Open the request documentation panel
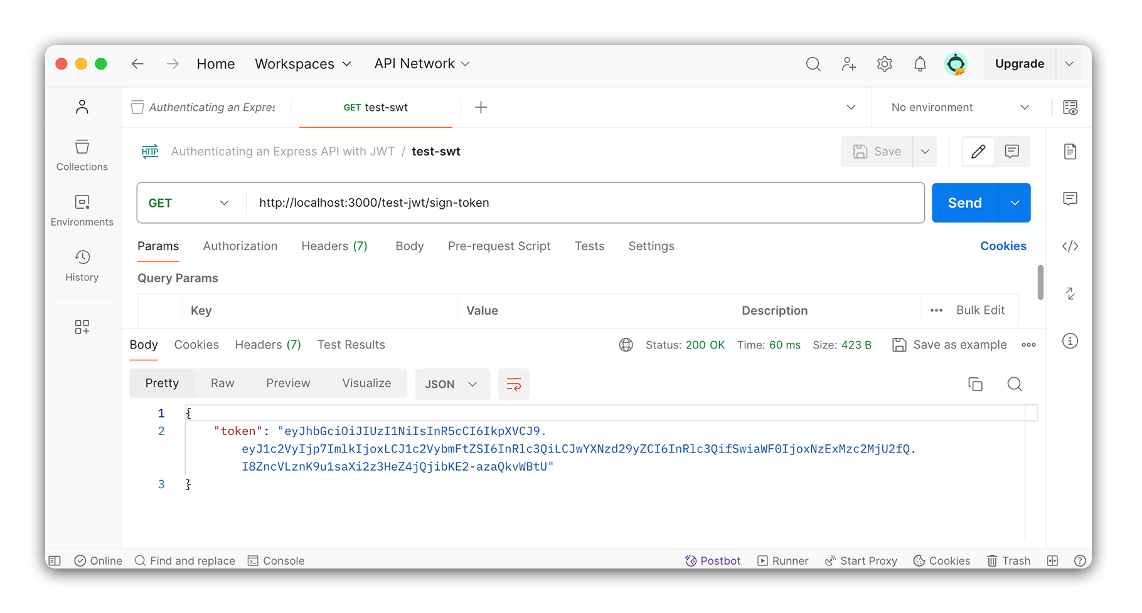1142x613 pixels. [x=1070, y=151]
